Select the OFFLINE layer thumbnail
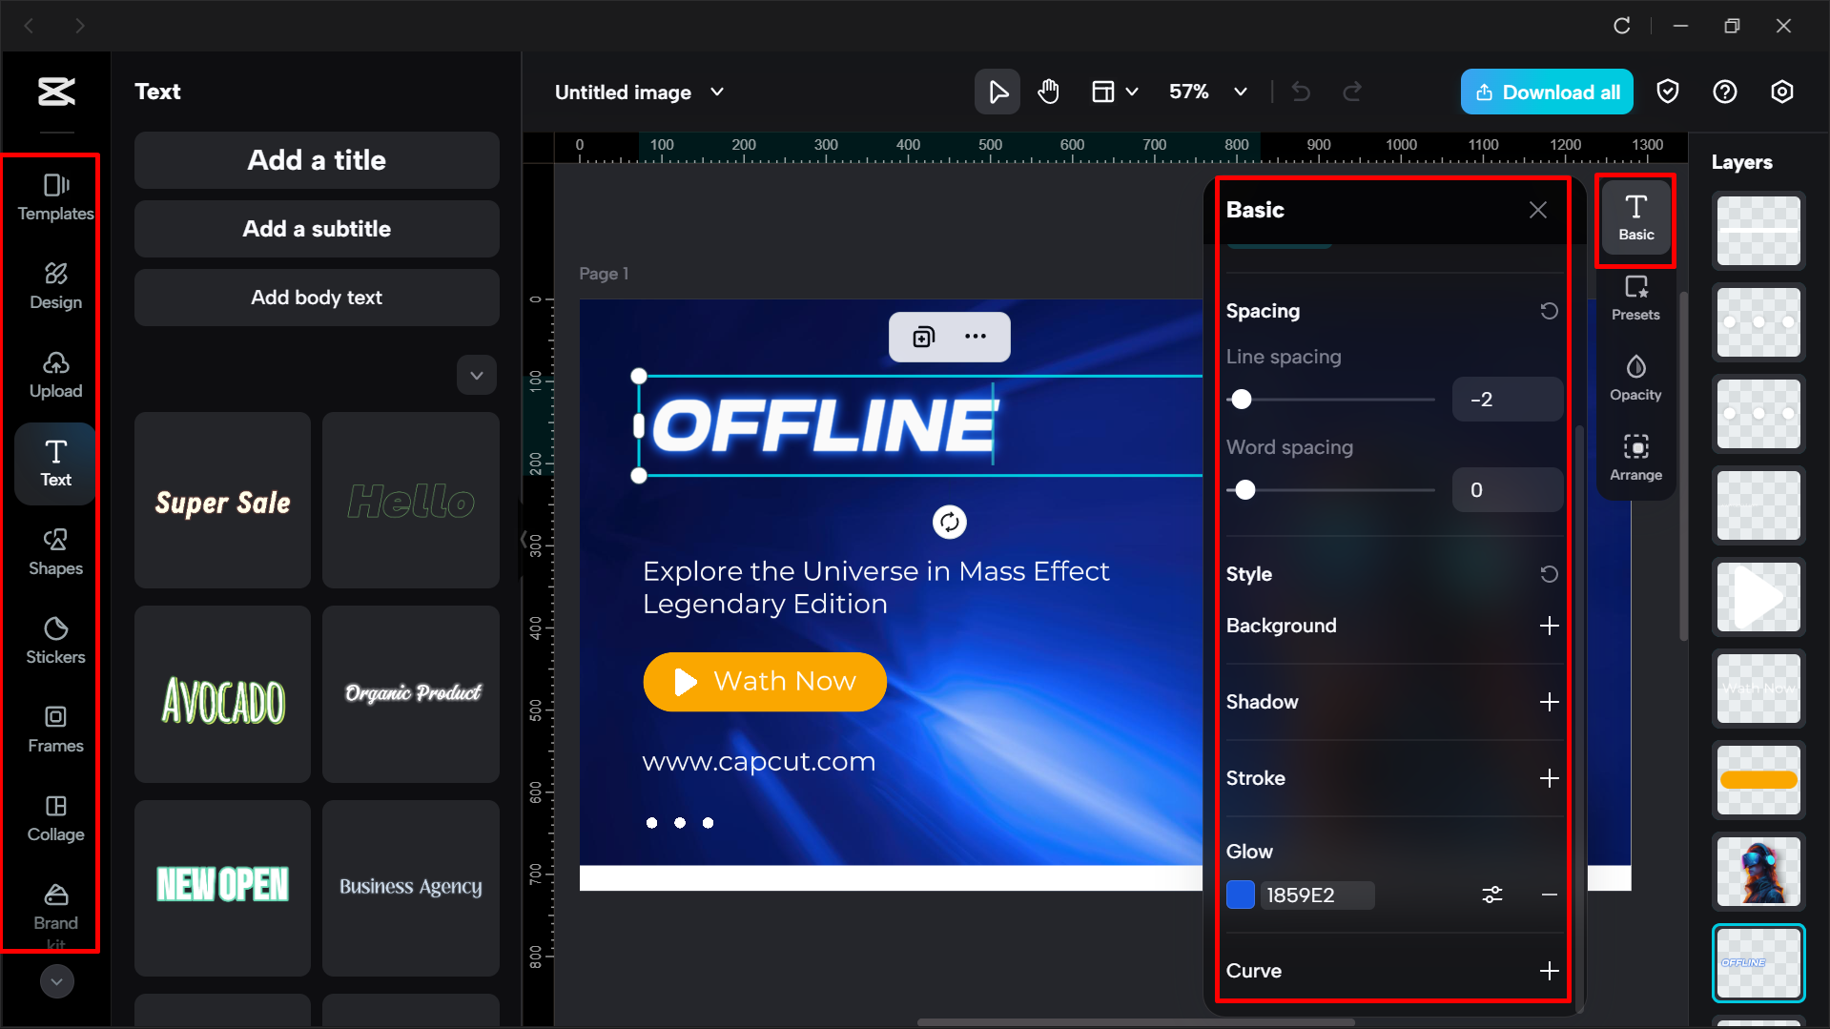The image size is (1830, 1029). tap(1758, 962)
